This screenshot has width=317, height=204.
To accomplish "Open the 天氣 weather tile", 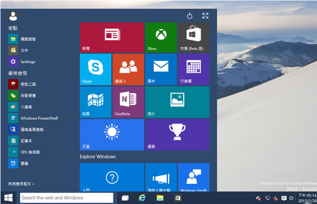I will pos(111,134).
